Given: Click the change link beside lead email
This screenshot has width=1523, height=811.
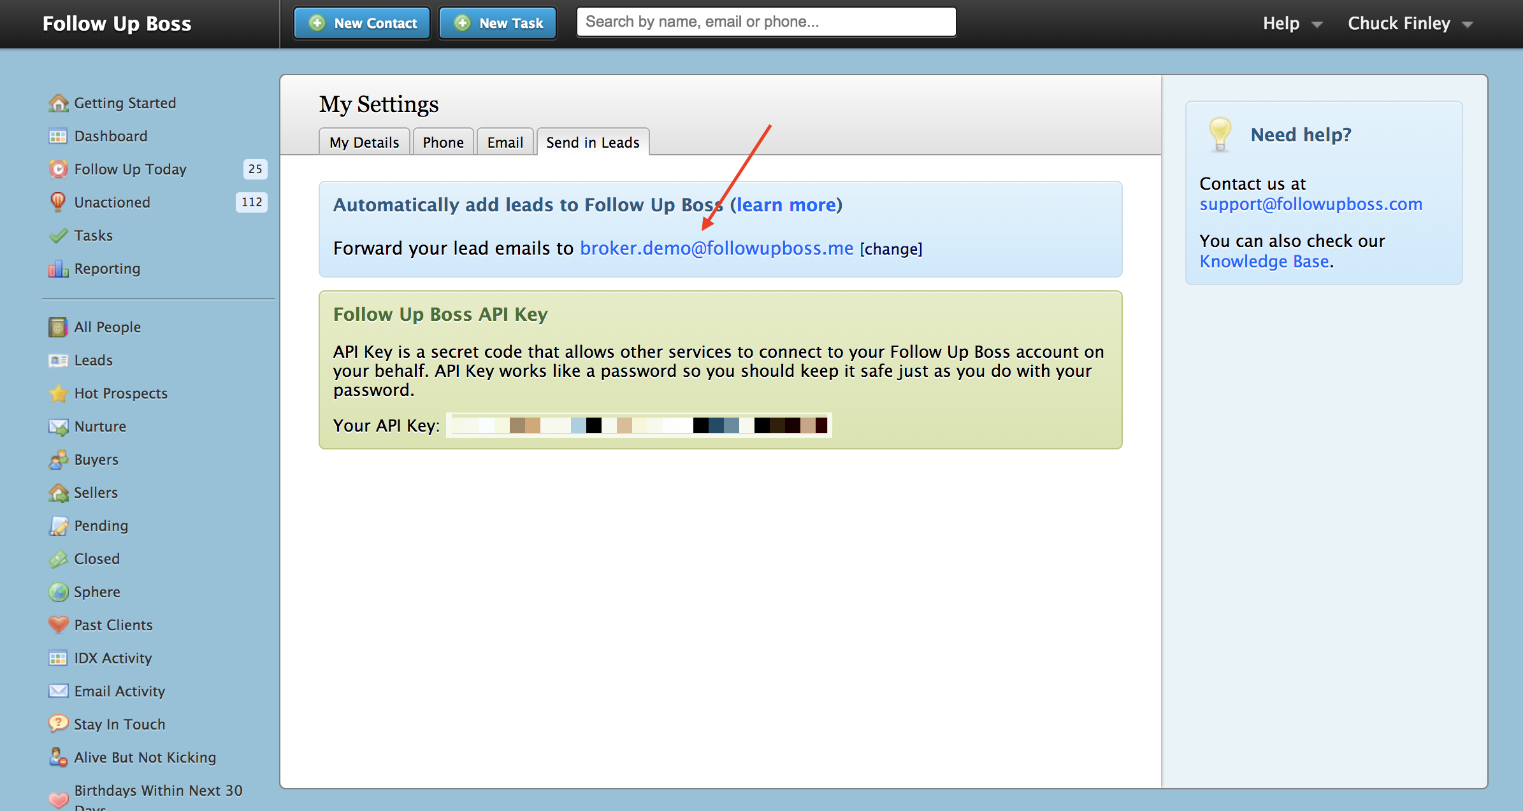Looking at the screenshot, I should (891, 249).
